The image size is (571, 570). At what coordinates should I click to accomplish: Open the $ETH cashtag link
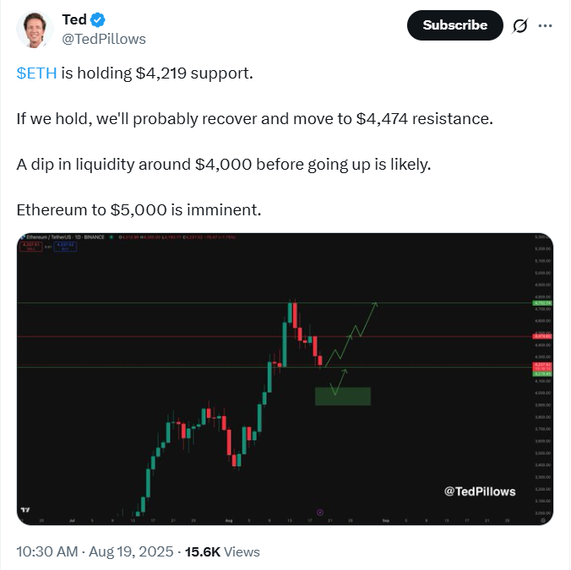(x=37, y=73)
